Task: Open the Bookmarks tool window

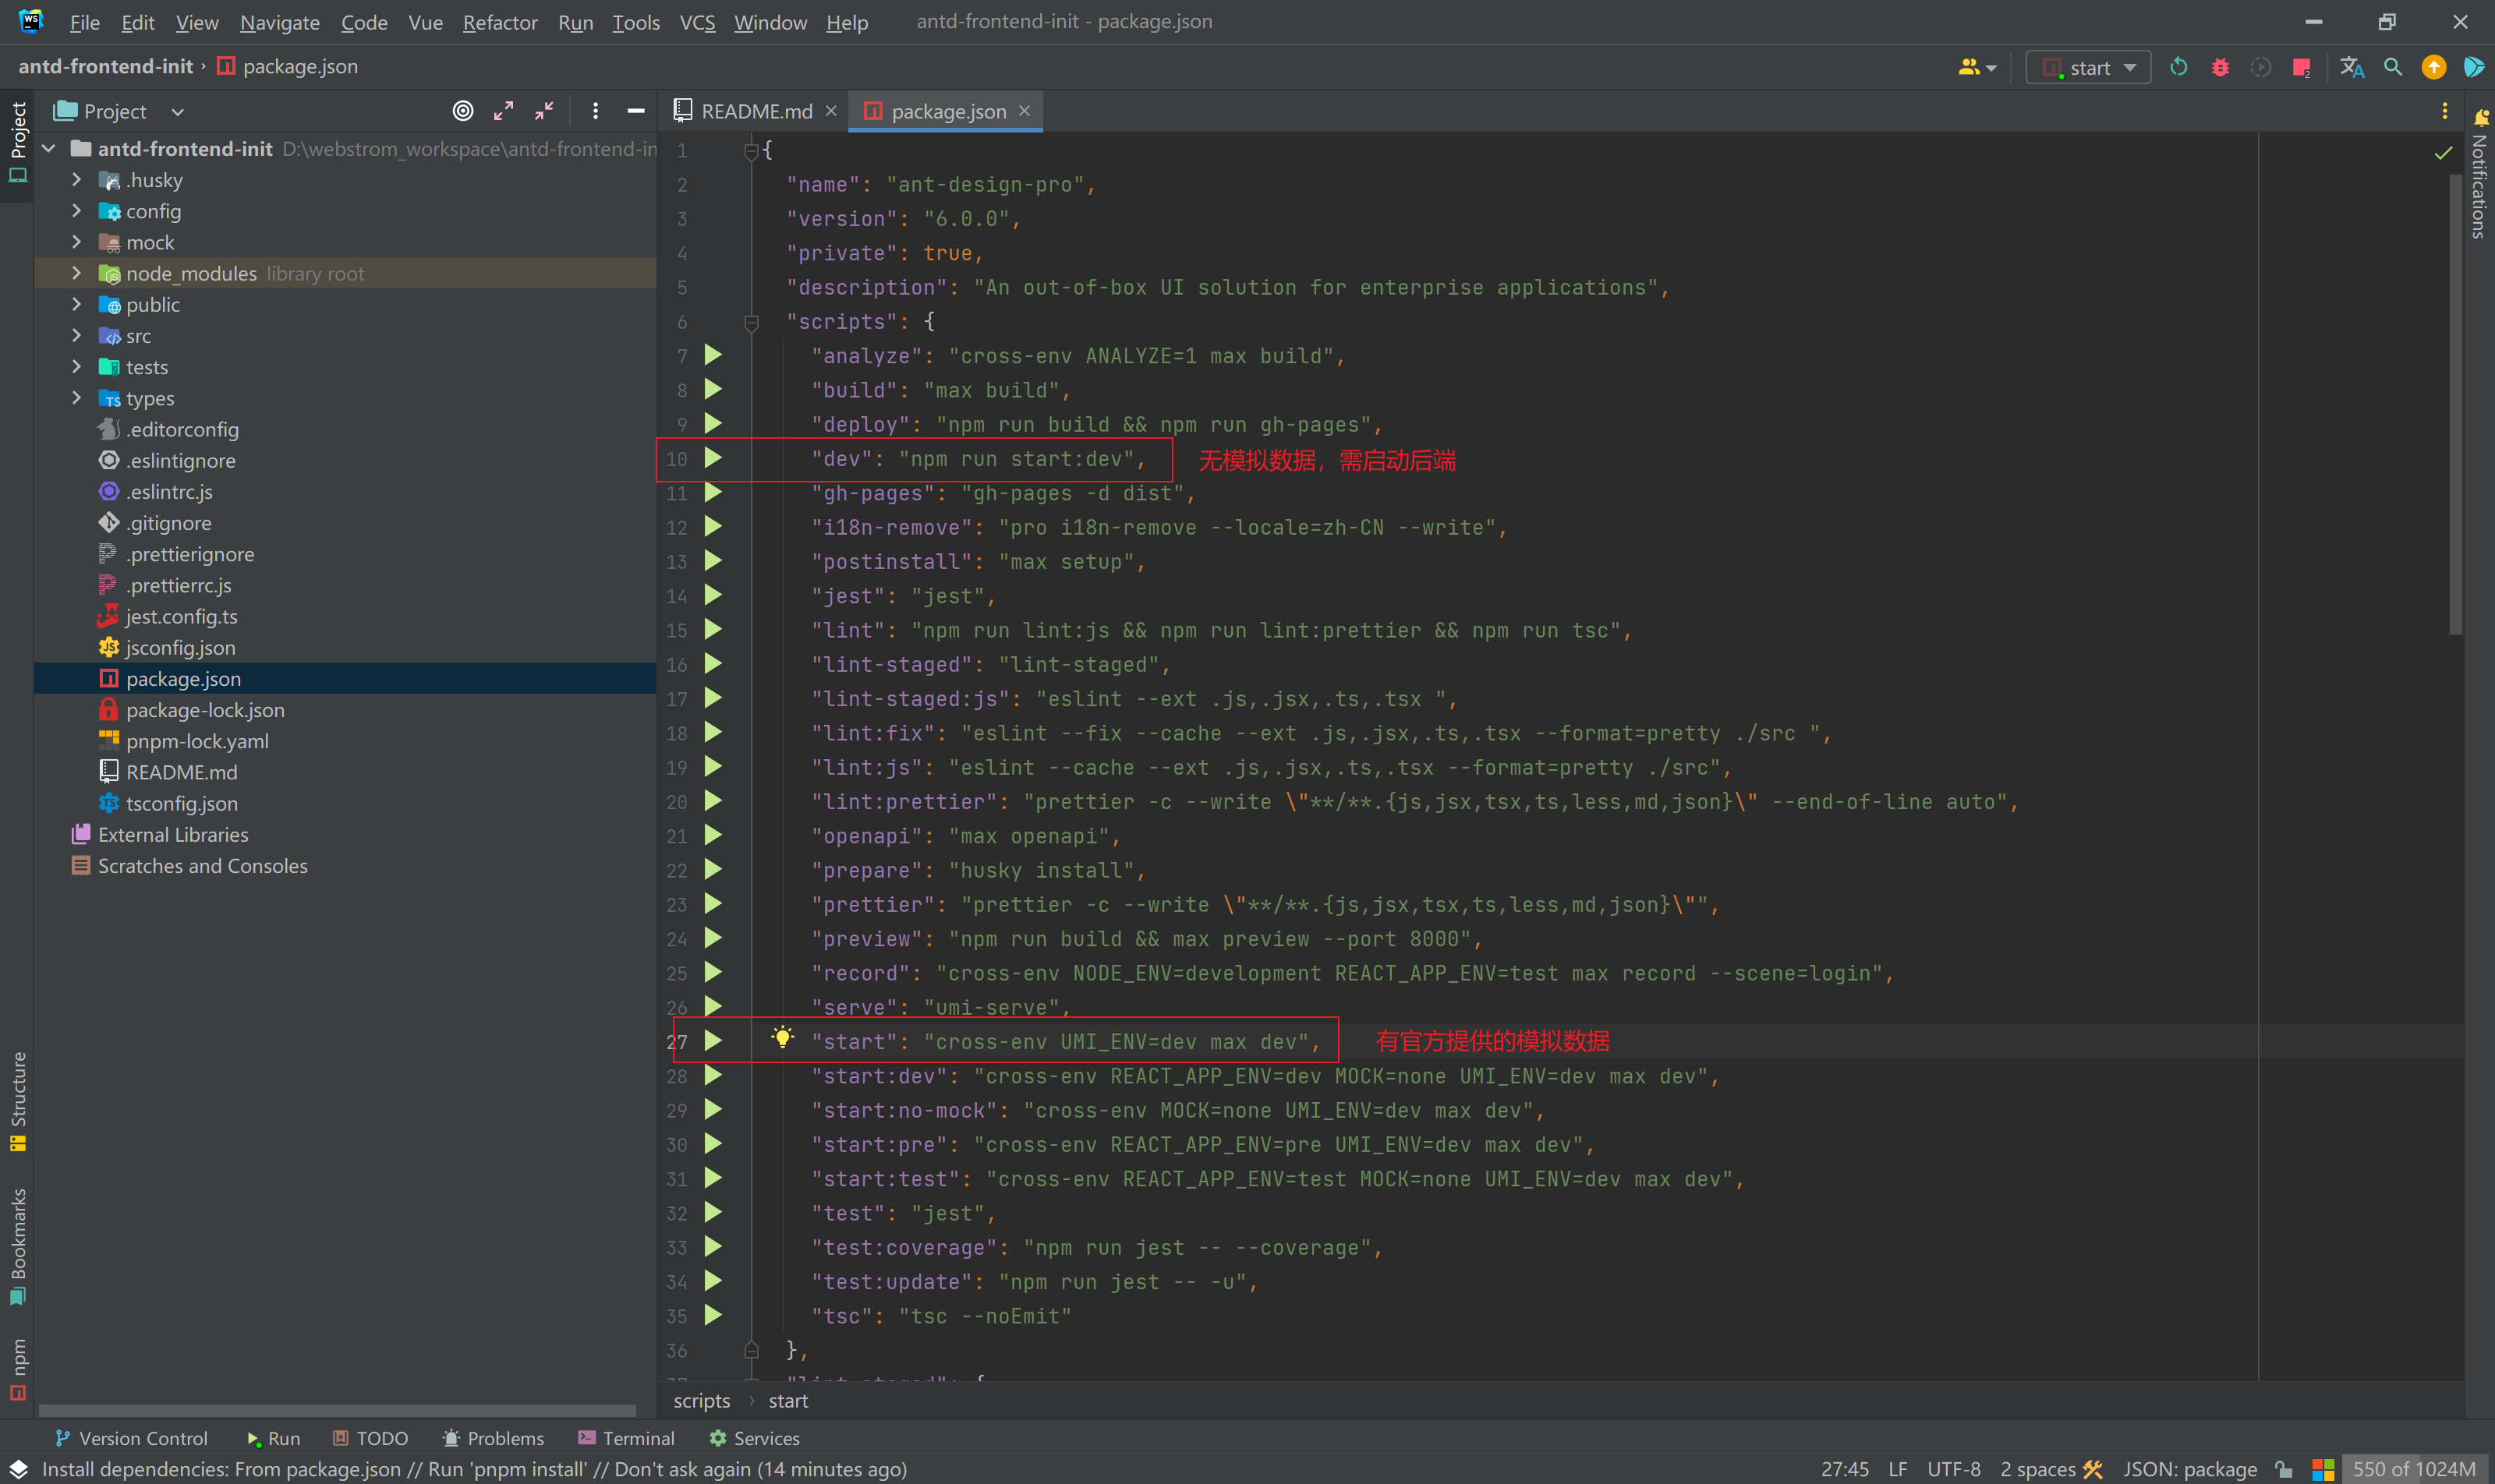Action: point(18,1247)
